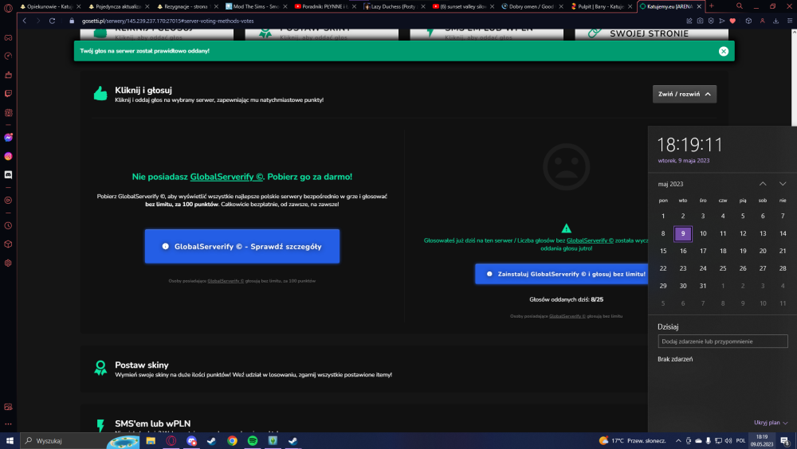Viewport: 797px width, 449px height.
Task: Open File Explorer from the taskbar
Action: click(x=151, y=441)
